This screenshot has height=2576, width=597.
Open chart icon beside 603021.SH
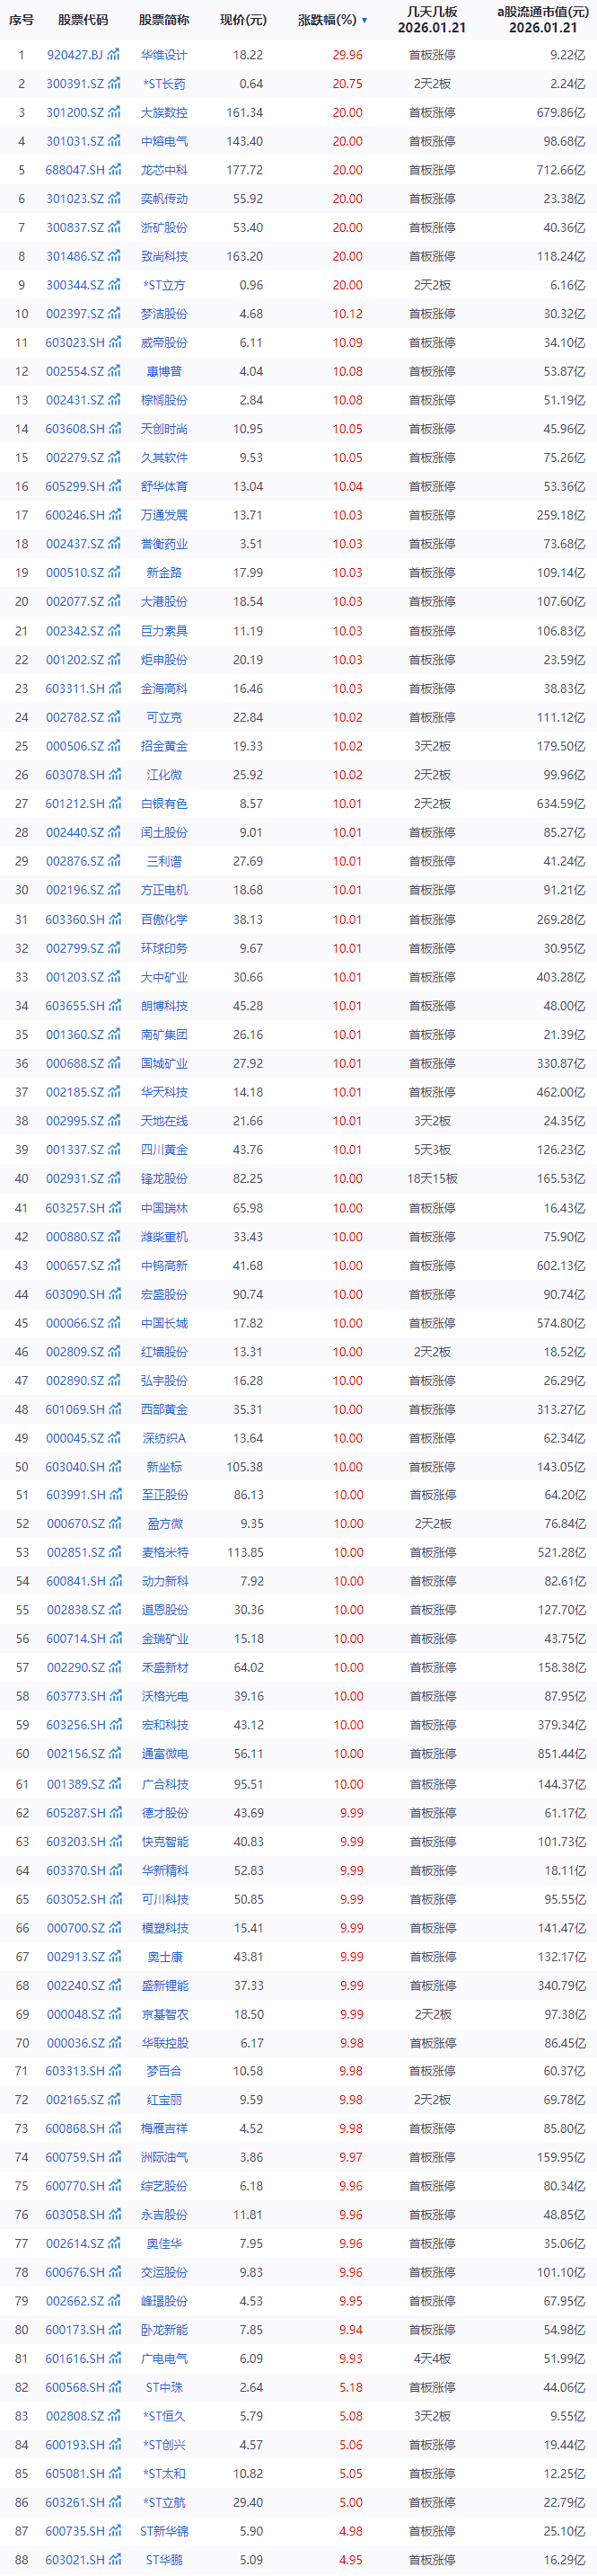click(x=115, y=2560)
